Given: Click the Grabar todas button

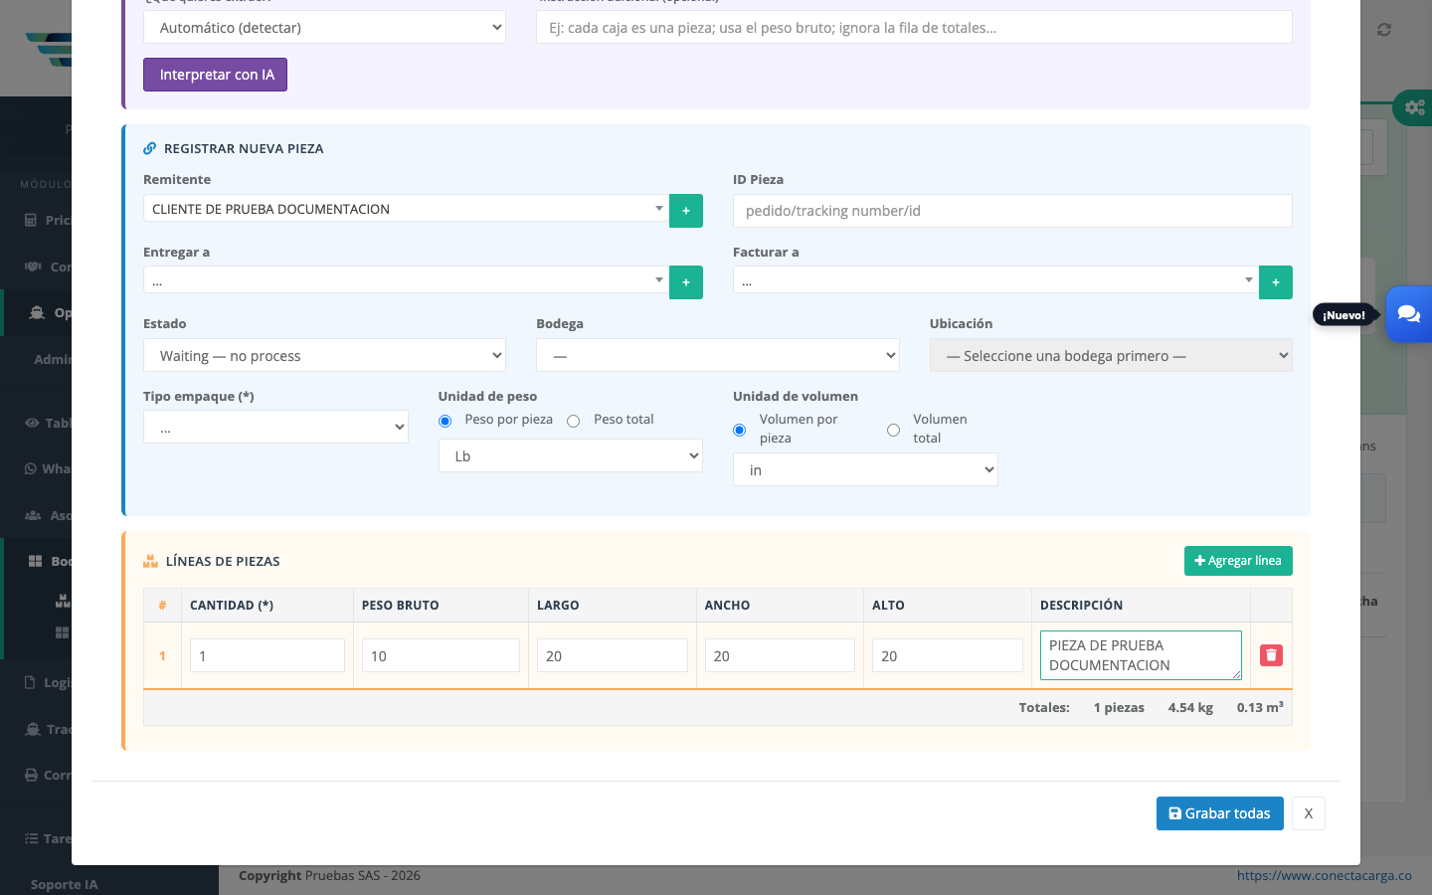Looking at the screenshot, I should pyautogui.click(x=1220, y=813).
